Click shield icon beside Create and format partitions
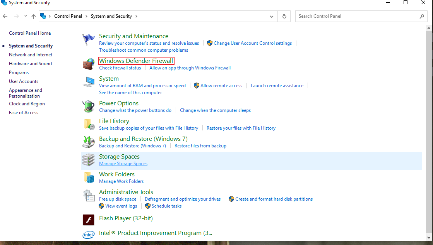The height and width of the screenshot is (245, 433). 231,199
